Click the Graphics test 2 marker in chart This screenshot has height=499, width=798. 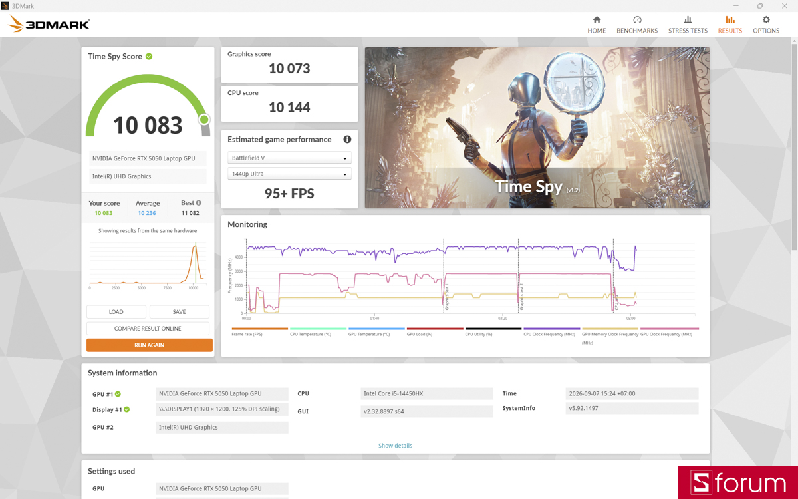point(522,296)
